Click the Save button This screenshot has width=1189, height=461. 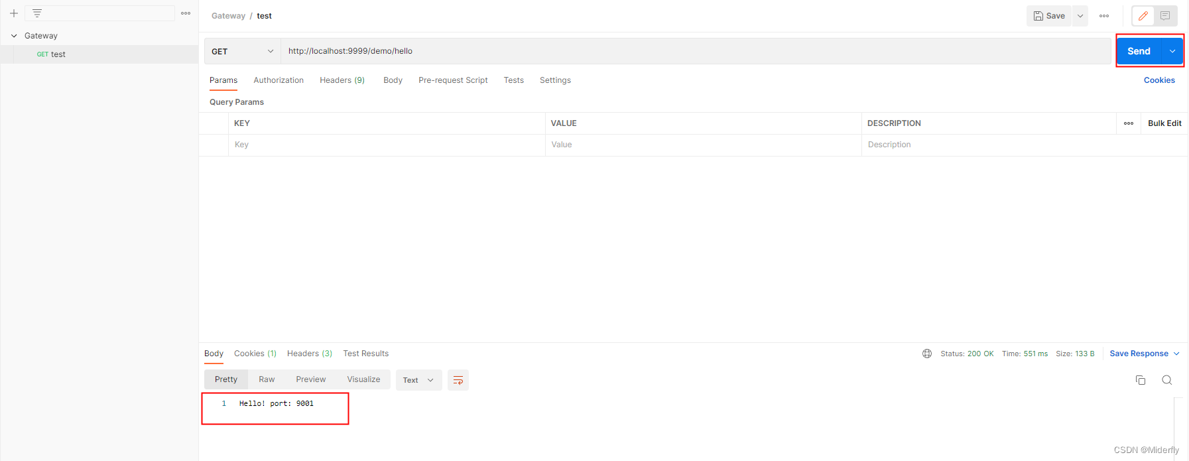(x=1049, y=16)
